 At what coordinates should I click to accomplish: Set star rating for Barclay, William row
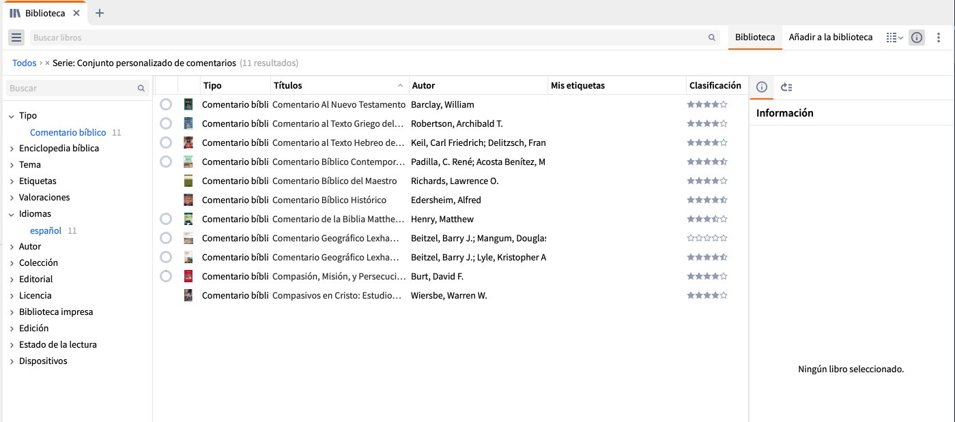[x=707, y=104]
